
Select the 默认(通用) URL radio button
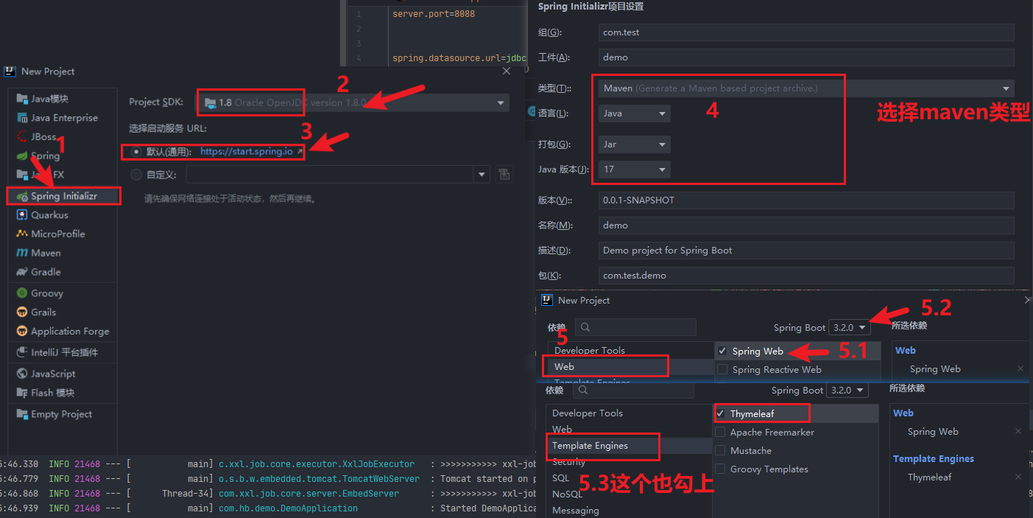[135, 152]
